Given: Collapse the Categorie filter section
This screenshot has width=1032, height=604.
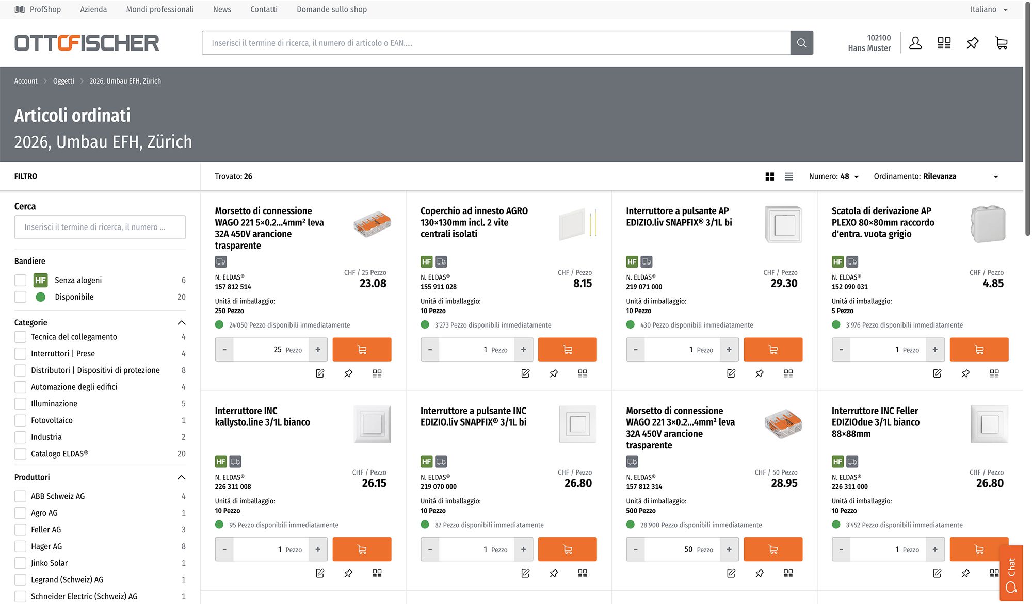Looking at the screenshot, I should pos(181,322).
